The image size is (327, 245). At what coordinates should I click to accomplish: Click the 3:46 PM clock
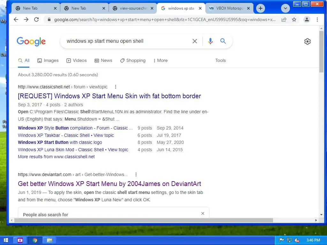(313, 240)
